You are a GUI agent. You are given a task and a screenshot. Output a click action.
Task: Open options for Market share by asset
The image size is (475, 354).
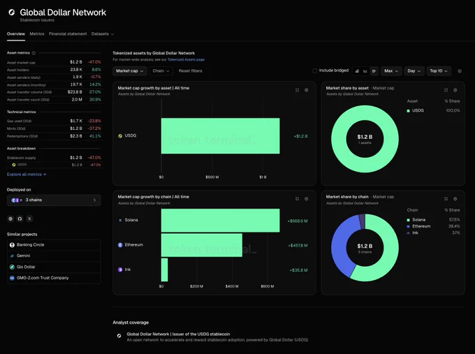click(455, 90)
